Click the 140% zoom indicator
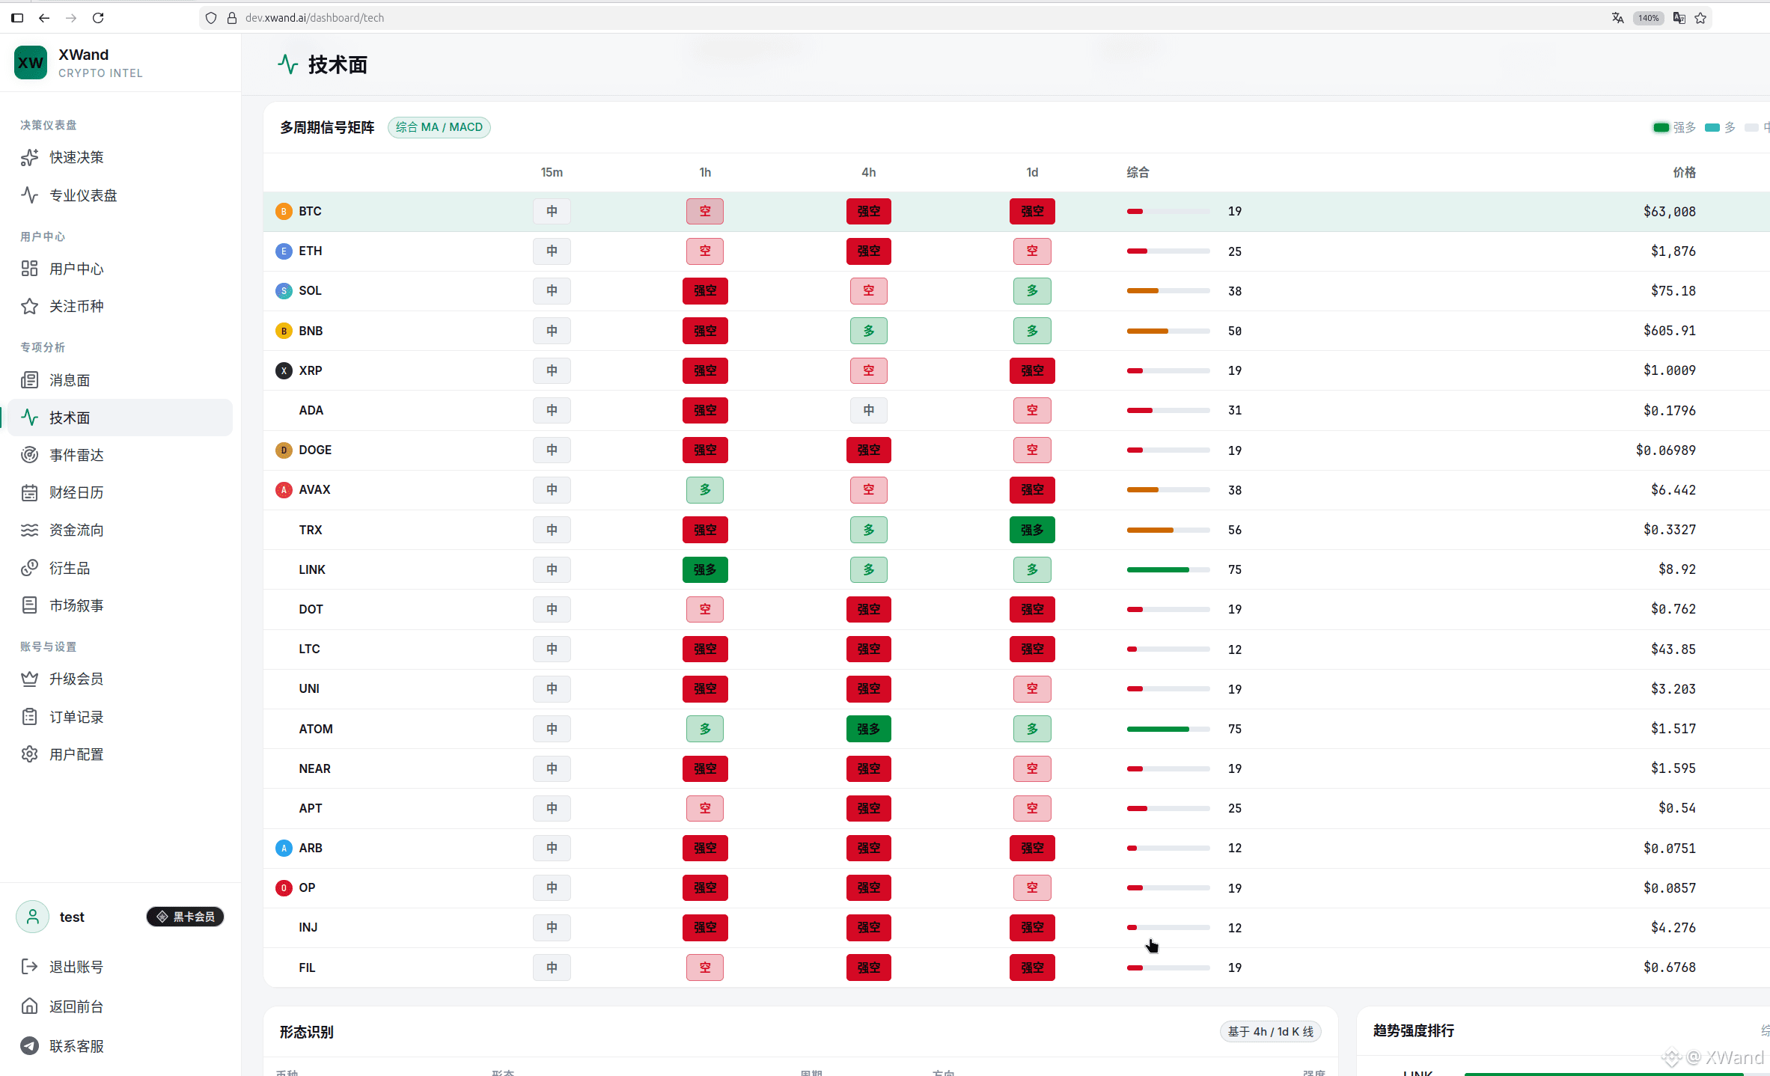 pyautogui.click(x=1649, y=18)
